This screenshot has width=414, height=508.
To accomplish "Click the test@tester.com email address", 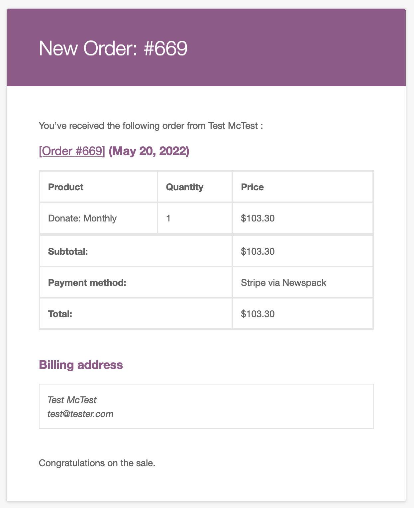I will 80,414.
